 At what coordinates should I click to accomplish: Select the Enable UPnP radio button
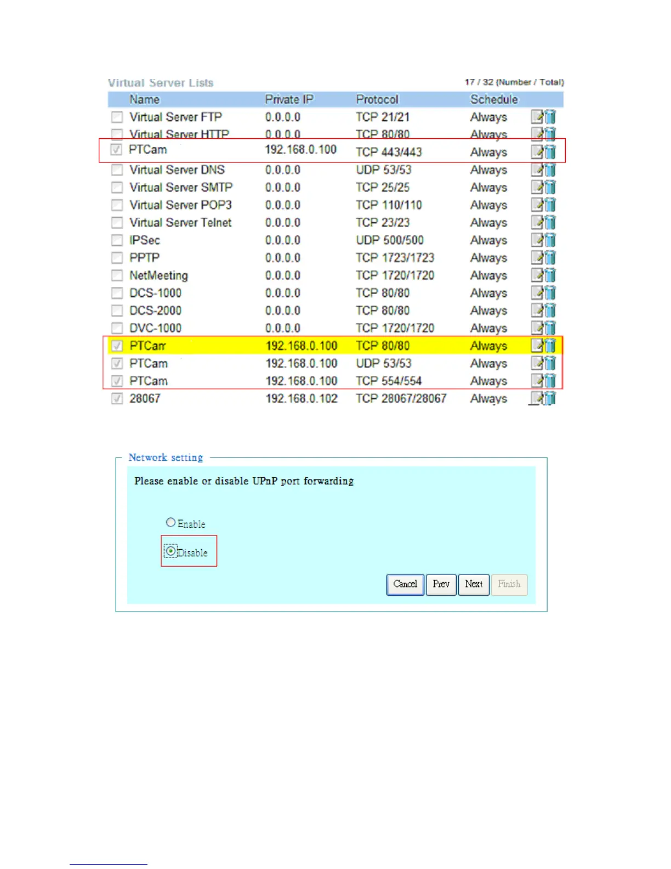(170, 522)
